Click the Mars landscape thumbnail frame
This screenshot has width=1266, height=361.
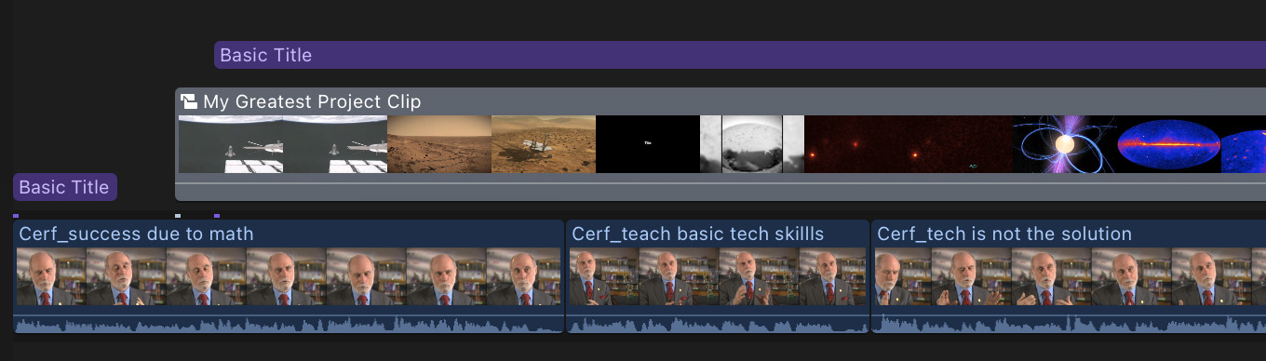tap(439, 144)
